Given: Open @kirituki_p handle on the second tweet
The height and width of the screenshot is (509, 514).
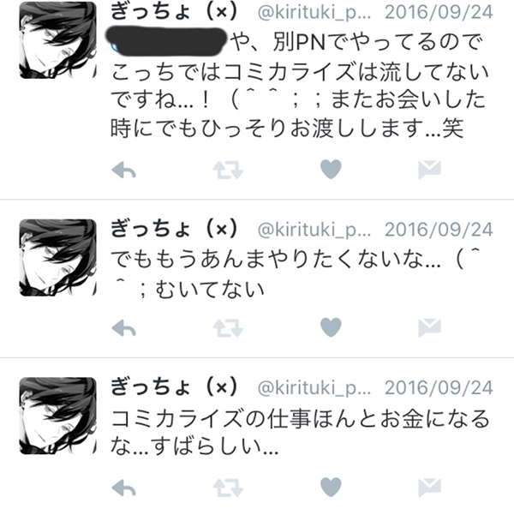Looking at the screenshot, I should click(314, 230).
